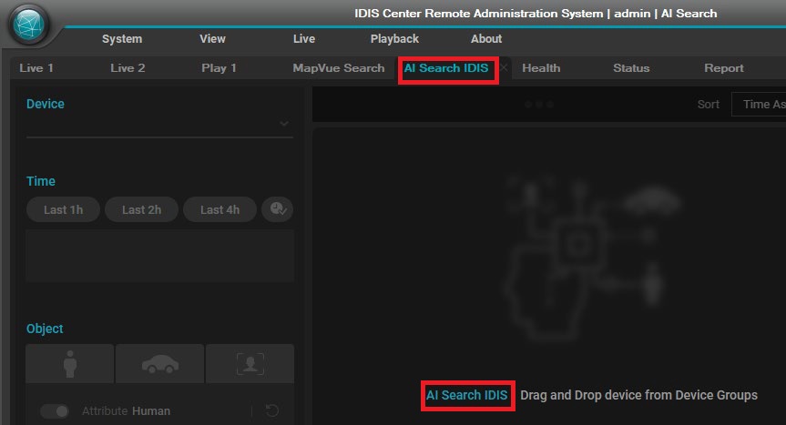Click the Time section heading
The width and height of the screenshot is (786, 425).
point(41,181)
